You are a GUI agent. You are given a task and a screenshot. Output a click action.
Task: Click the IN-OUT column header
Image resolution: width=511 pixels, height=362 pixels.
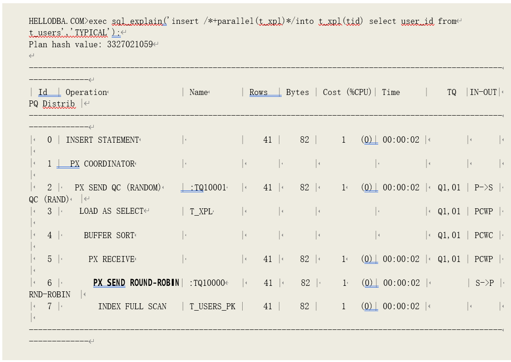(x=483, y=92)
